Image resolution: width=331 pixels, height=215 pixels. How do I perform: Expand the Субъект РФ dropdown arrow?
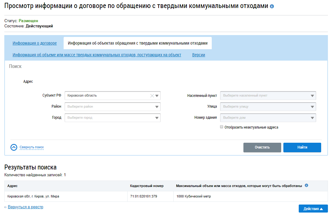point(157,96)
